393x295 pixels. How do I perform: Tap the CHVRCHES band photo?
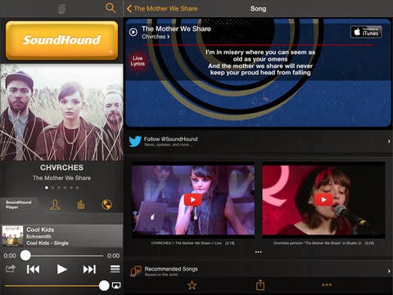tap(61, 112)
